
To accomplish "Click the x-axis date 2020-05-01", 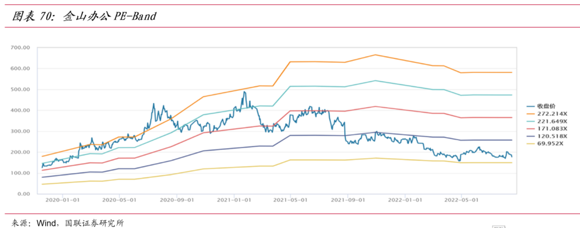I will point(119,200).
